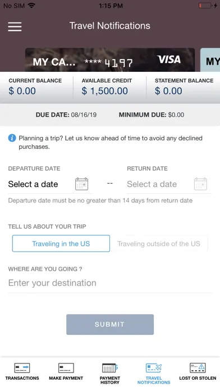Go to Make Payment
This screenshot has width=220, height=391.
coord(66,371)
